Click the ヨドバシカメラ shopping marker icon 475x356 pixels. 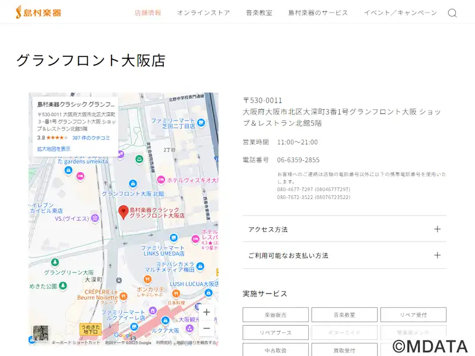[x=200, y=266]
